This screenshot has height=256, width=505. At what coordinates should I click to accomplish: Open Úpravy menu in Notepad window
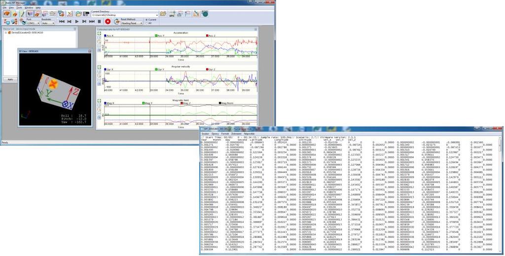pos(215,133)
